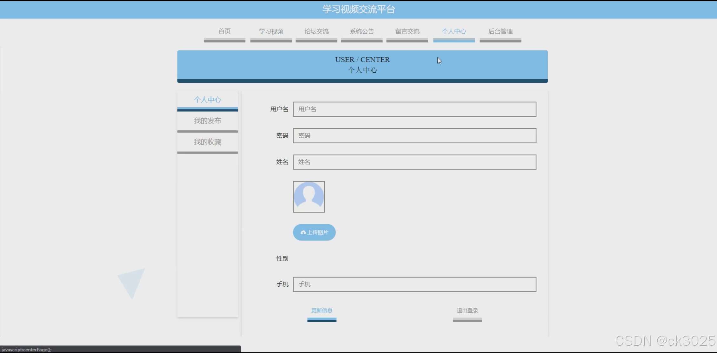Click the USER / CENTER banner heading

362,60
